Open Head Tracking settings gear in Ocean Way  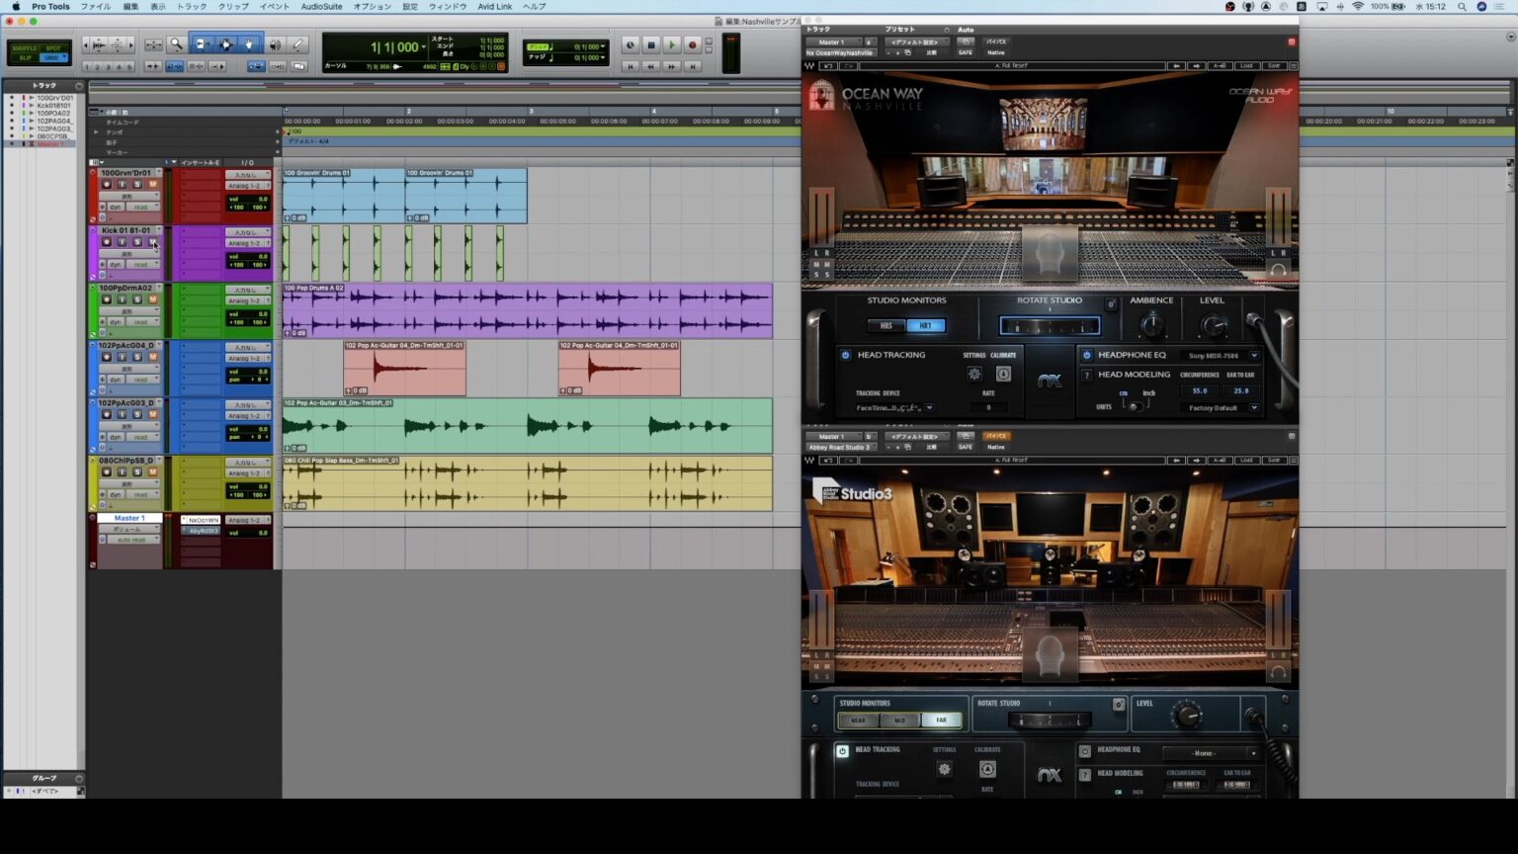[974, 374]
